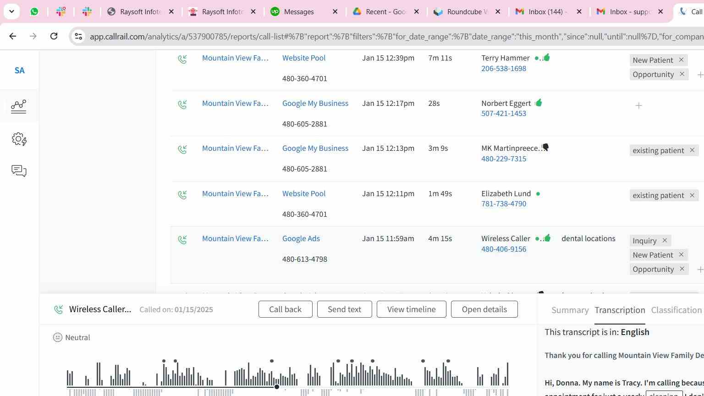Viewport: 704px width, 396px height.
Task: Click the Call back button
Action: (x=286, y=309)
